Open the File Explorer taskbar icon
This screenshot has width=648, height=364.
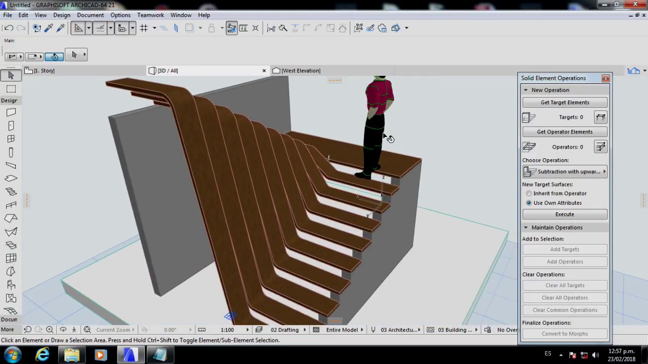tap(71, 355)
